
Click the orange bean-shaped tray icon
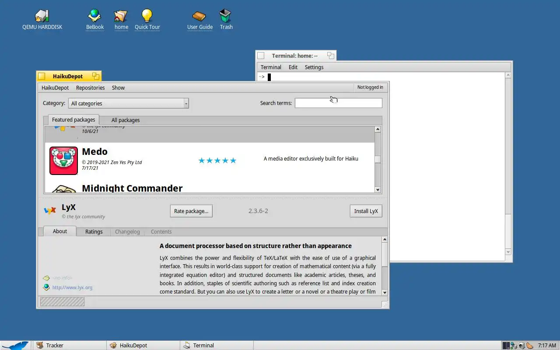pyautogui.click(x=530, y=345)
